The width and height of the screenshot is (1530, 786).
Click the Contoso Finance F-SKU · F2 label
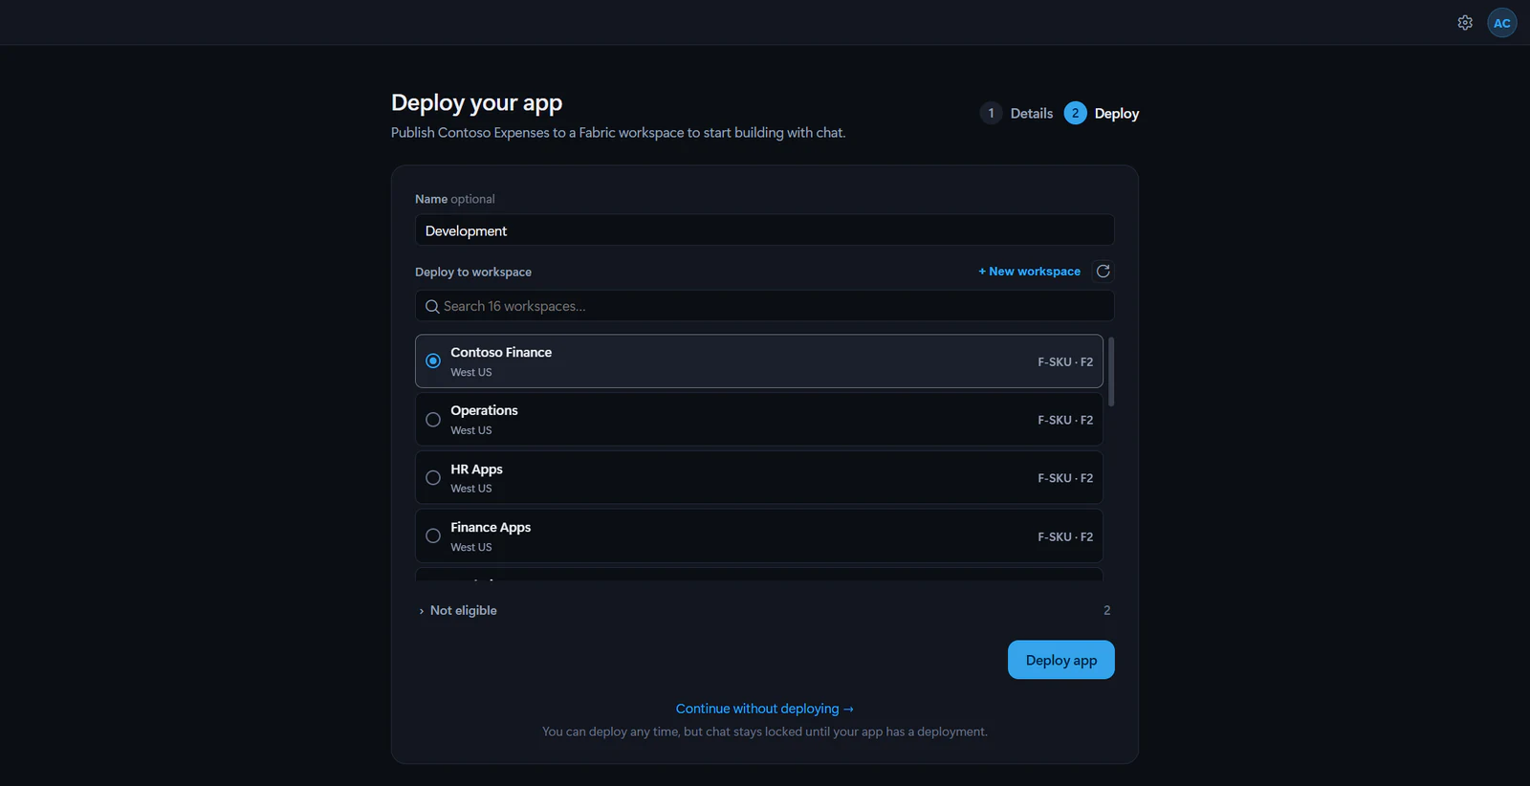pos(1065,362)
